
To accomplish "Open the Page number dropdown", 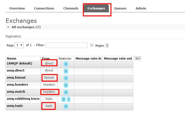I will (19, 45).
